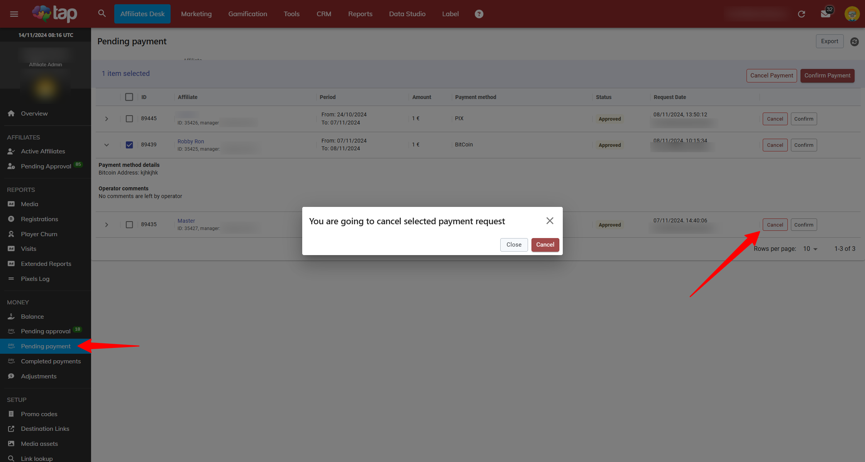The height and width of the screenshot is (462, 865).
Task: Click refresh icon next to Export
Action: pos(854,42)
